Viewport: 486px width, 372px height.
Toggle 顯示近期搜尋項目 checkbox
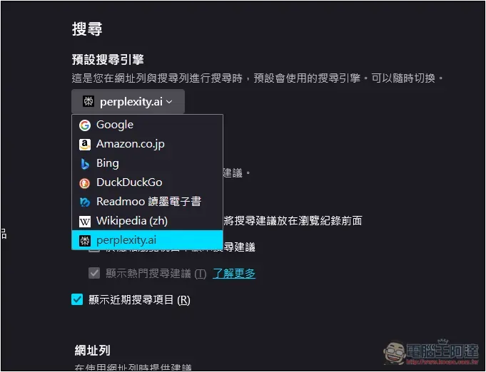77,299
